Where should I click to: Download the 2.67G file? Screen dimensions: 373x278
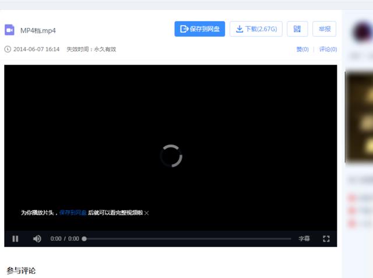[256, 29]
